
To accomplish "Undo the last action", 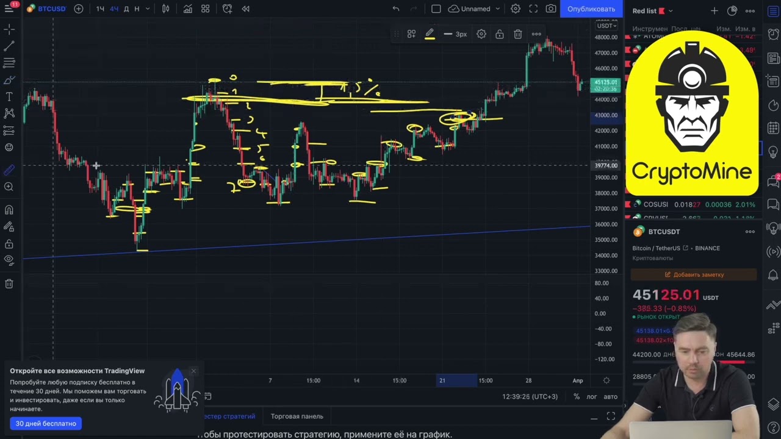I will (396, 9).
